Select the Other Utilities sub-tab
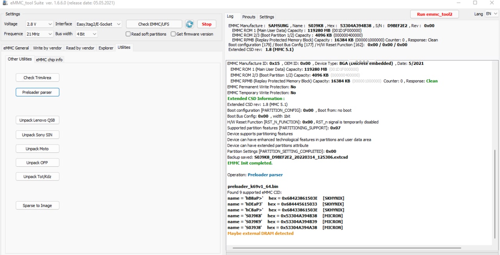The height and width of the screenshot is (255, 500). (x=20, y=59)
